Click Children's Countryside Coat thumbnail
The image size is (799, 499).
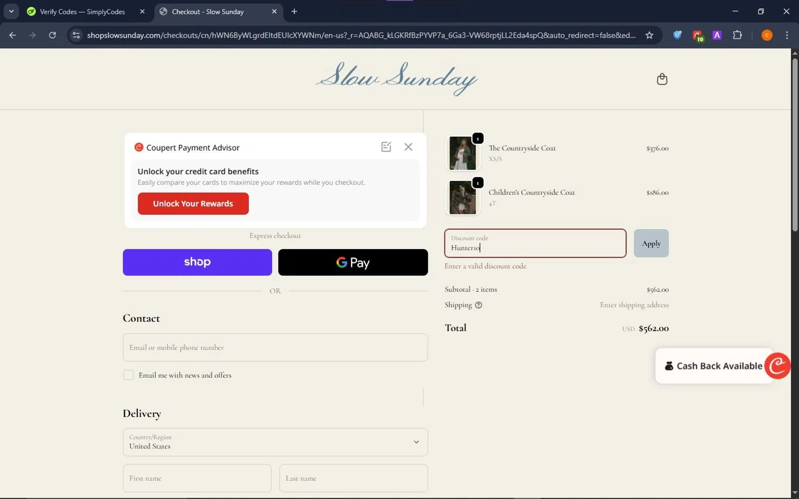[462, 198]
